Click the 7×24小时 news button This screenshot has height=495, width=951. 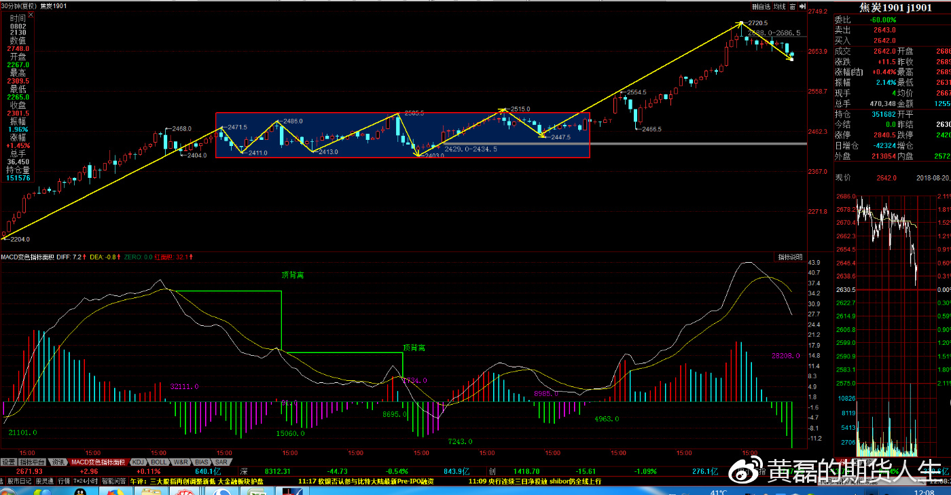click(x=85, y=481)
